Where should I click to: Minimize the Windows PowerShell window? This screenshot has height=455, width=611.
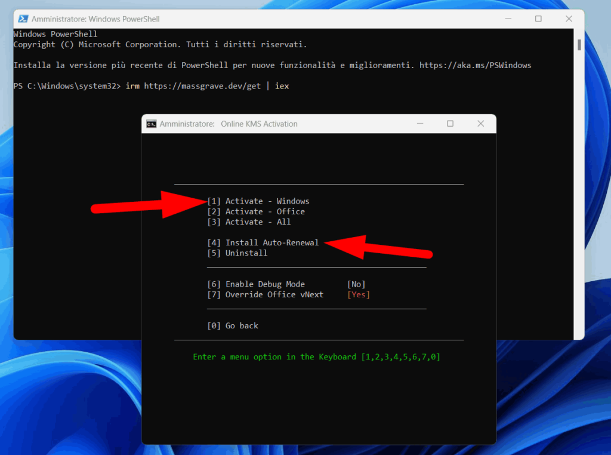[x=508, y=19]
